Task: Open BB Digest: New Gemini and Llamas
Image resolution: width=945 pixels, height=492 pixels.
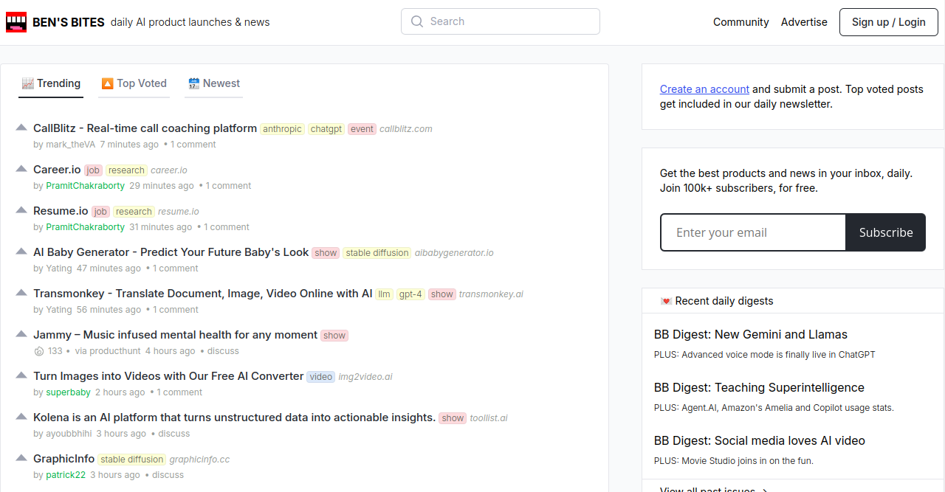Action: pyautogui.click(x=751, y=334)
